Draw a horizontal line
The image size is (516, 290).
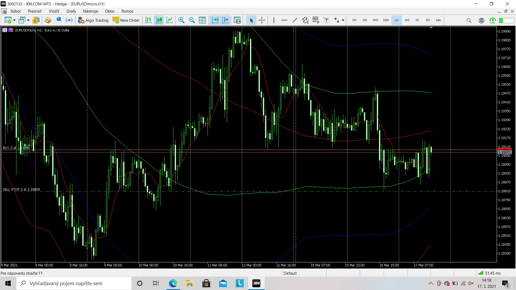tap(284, 20)
